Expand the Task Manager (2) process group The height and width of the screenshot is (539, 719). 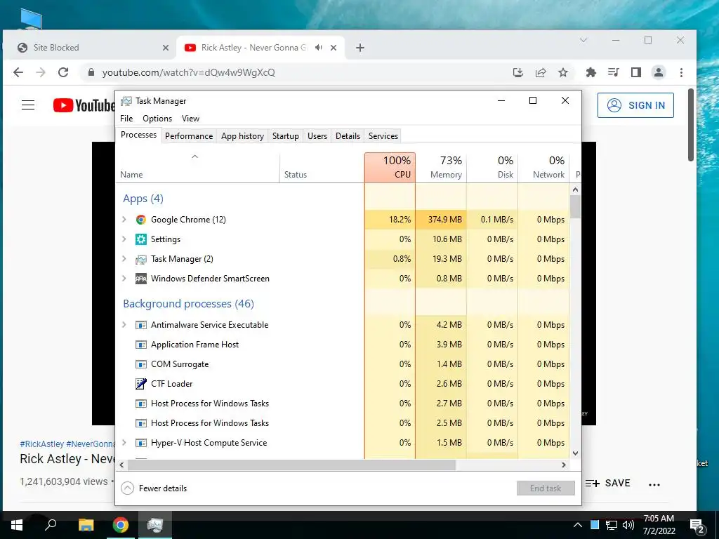124,259
